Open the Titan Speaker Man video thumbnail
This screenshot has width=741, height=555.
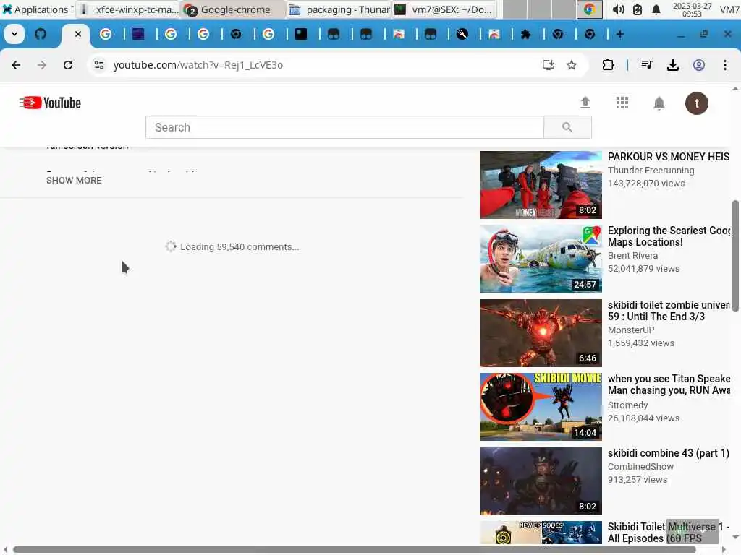point(541,407)
